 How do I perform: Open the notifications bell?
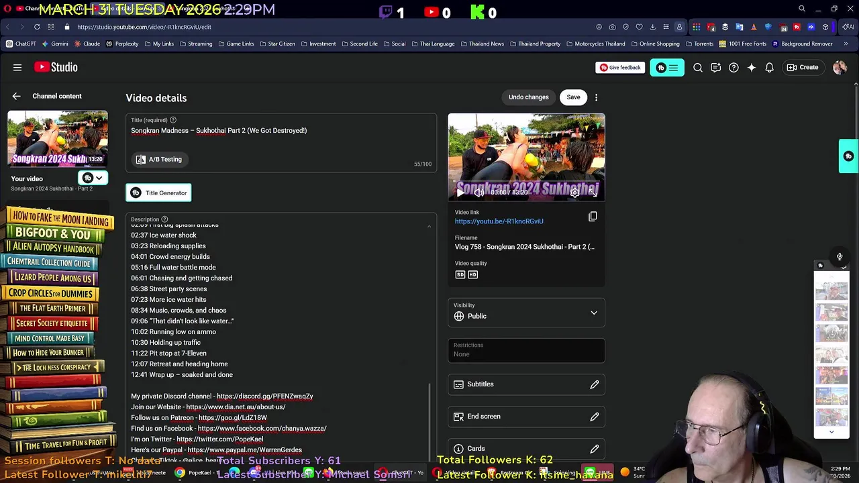click(770, 67)
